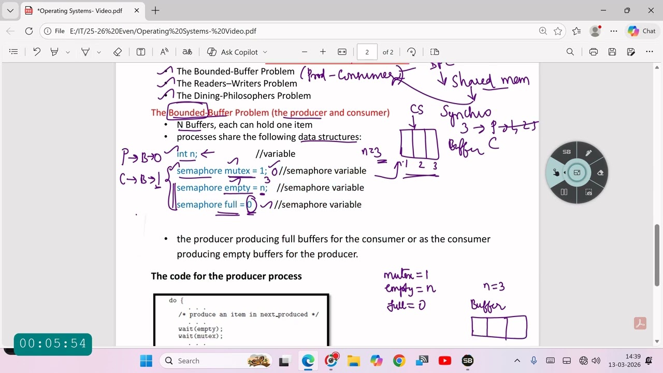The width and height of the screenshot is (663, 373).
Task: Click the address bar URL
Action: click(163, 31)
